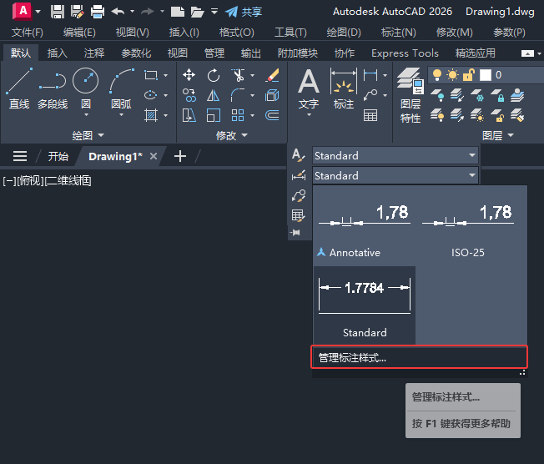Open the Text tool dropdown arrow
The image size is (544, 464).
[x=309, y=114]
